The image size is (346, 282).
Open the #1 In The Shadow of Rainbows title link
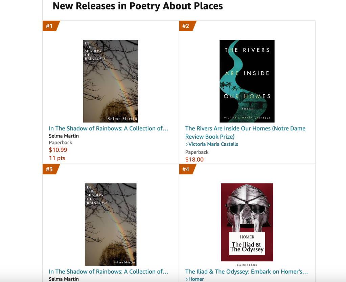pos(108,128)
